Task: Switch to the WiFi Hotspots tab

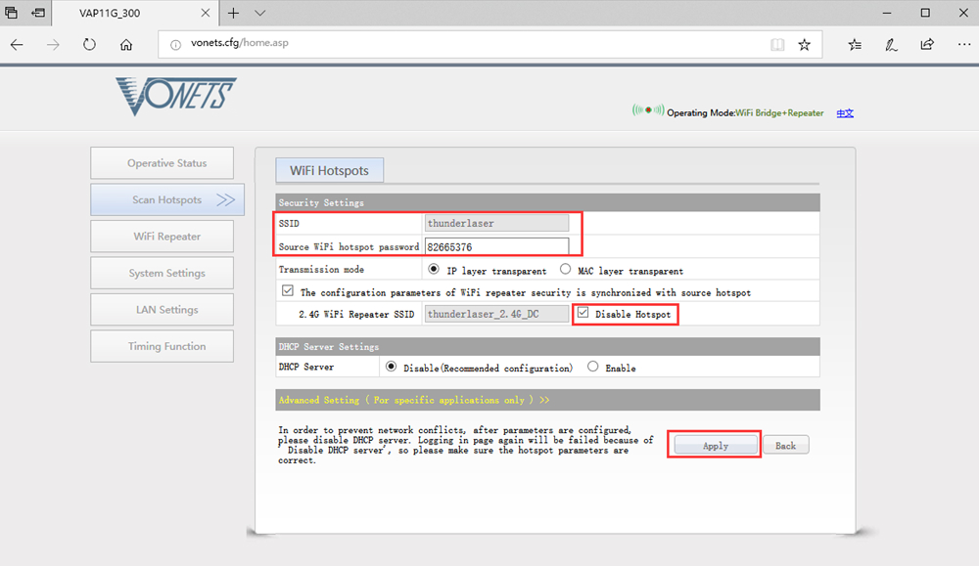Action: pos(329,169)
